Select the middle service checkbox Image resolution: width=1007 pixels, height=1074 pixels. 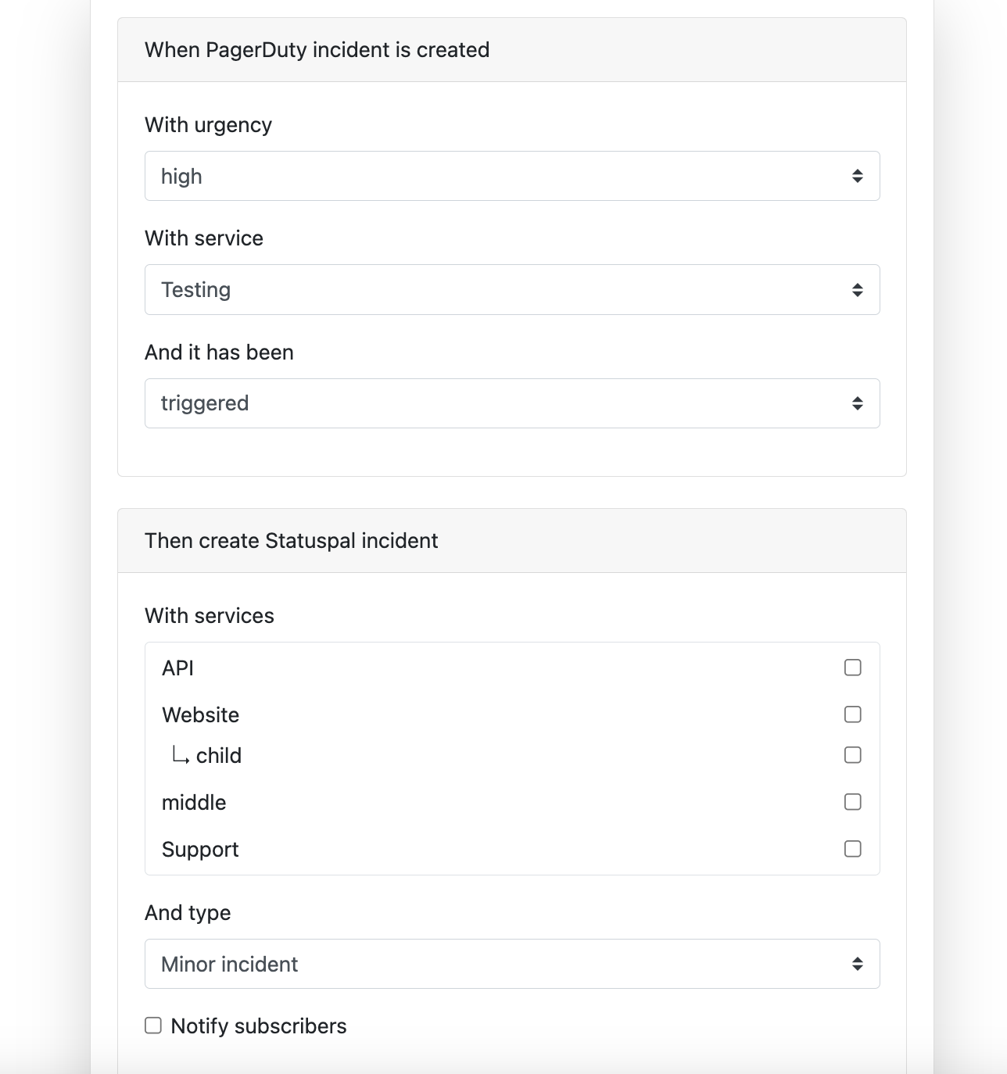853,802
